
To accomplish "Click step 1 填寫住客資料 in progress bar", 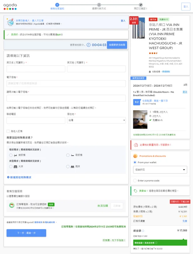I will coord(57,6).
